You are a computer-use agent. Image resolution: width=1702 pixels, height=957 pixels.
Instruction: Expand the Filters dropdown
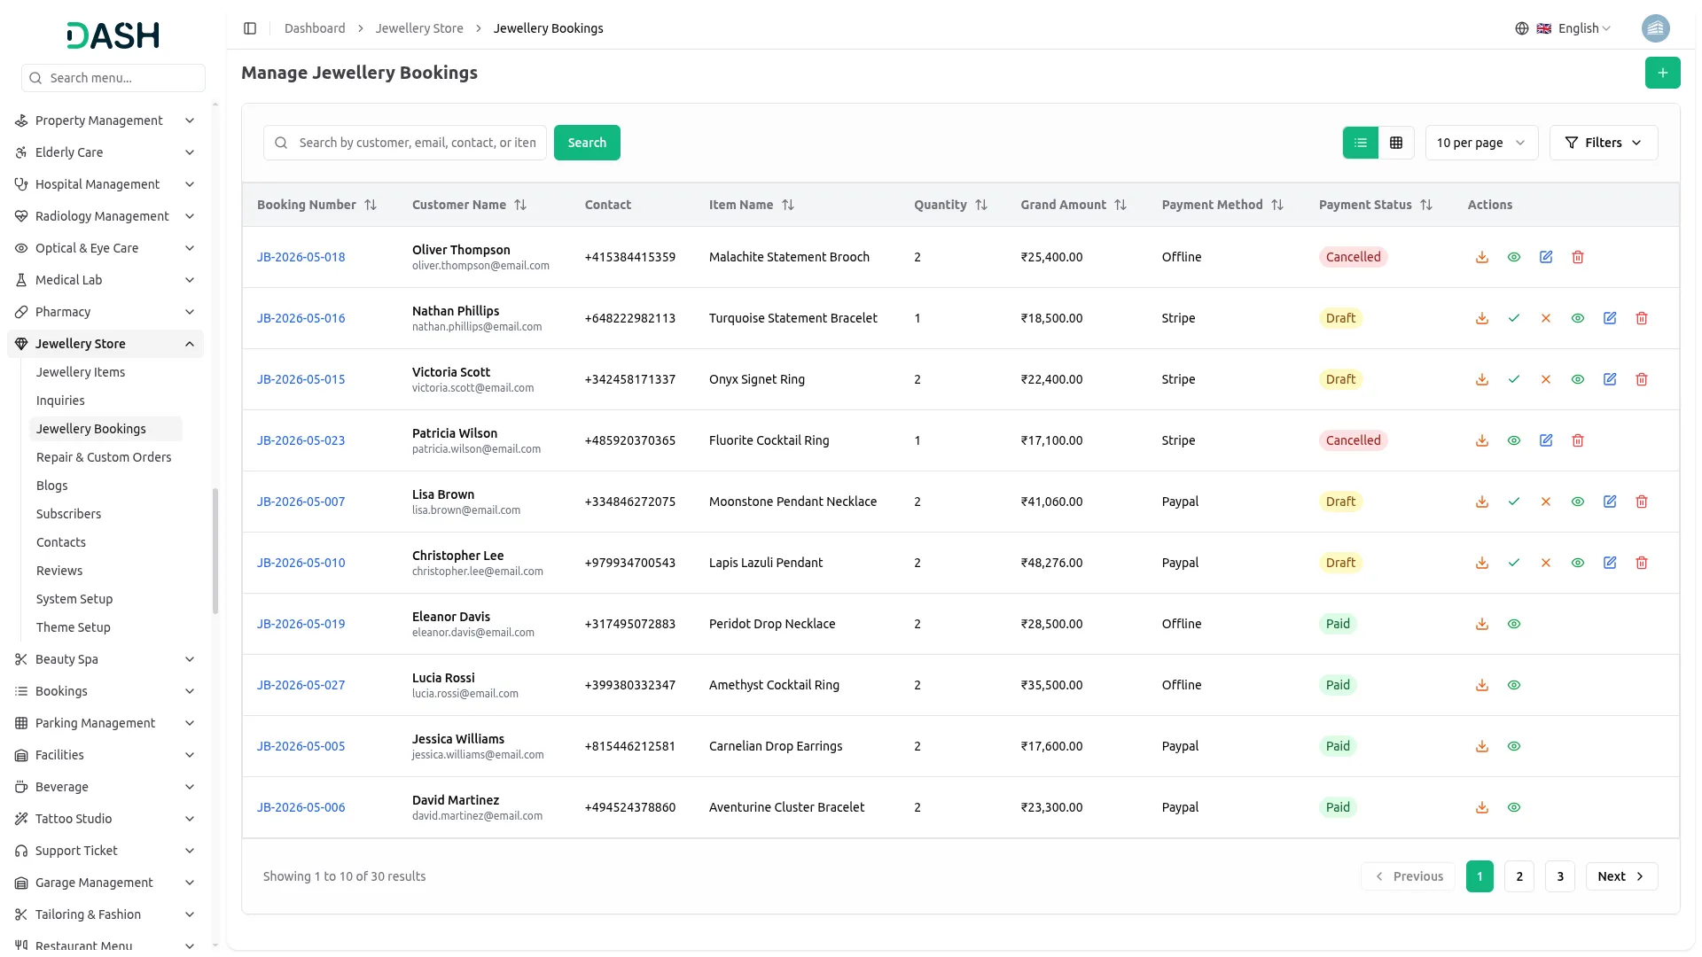pos(1603,143)
